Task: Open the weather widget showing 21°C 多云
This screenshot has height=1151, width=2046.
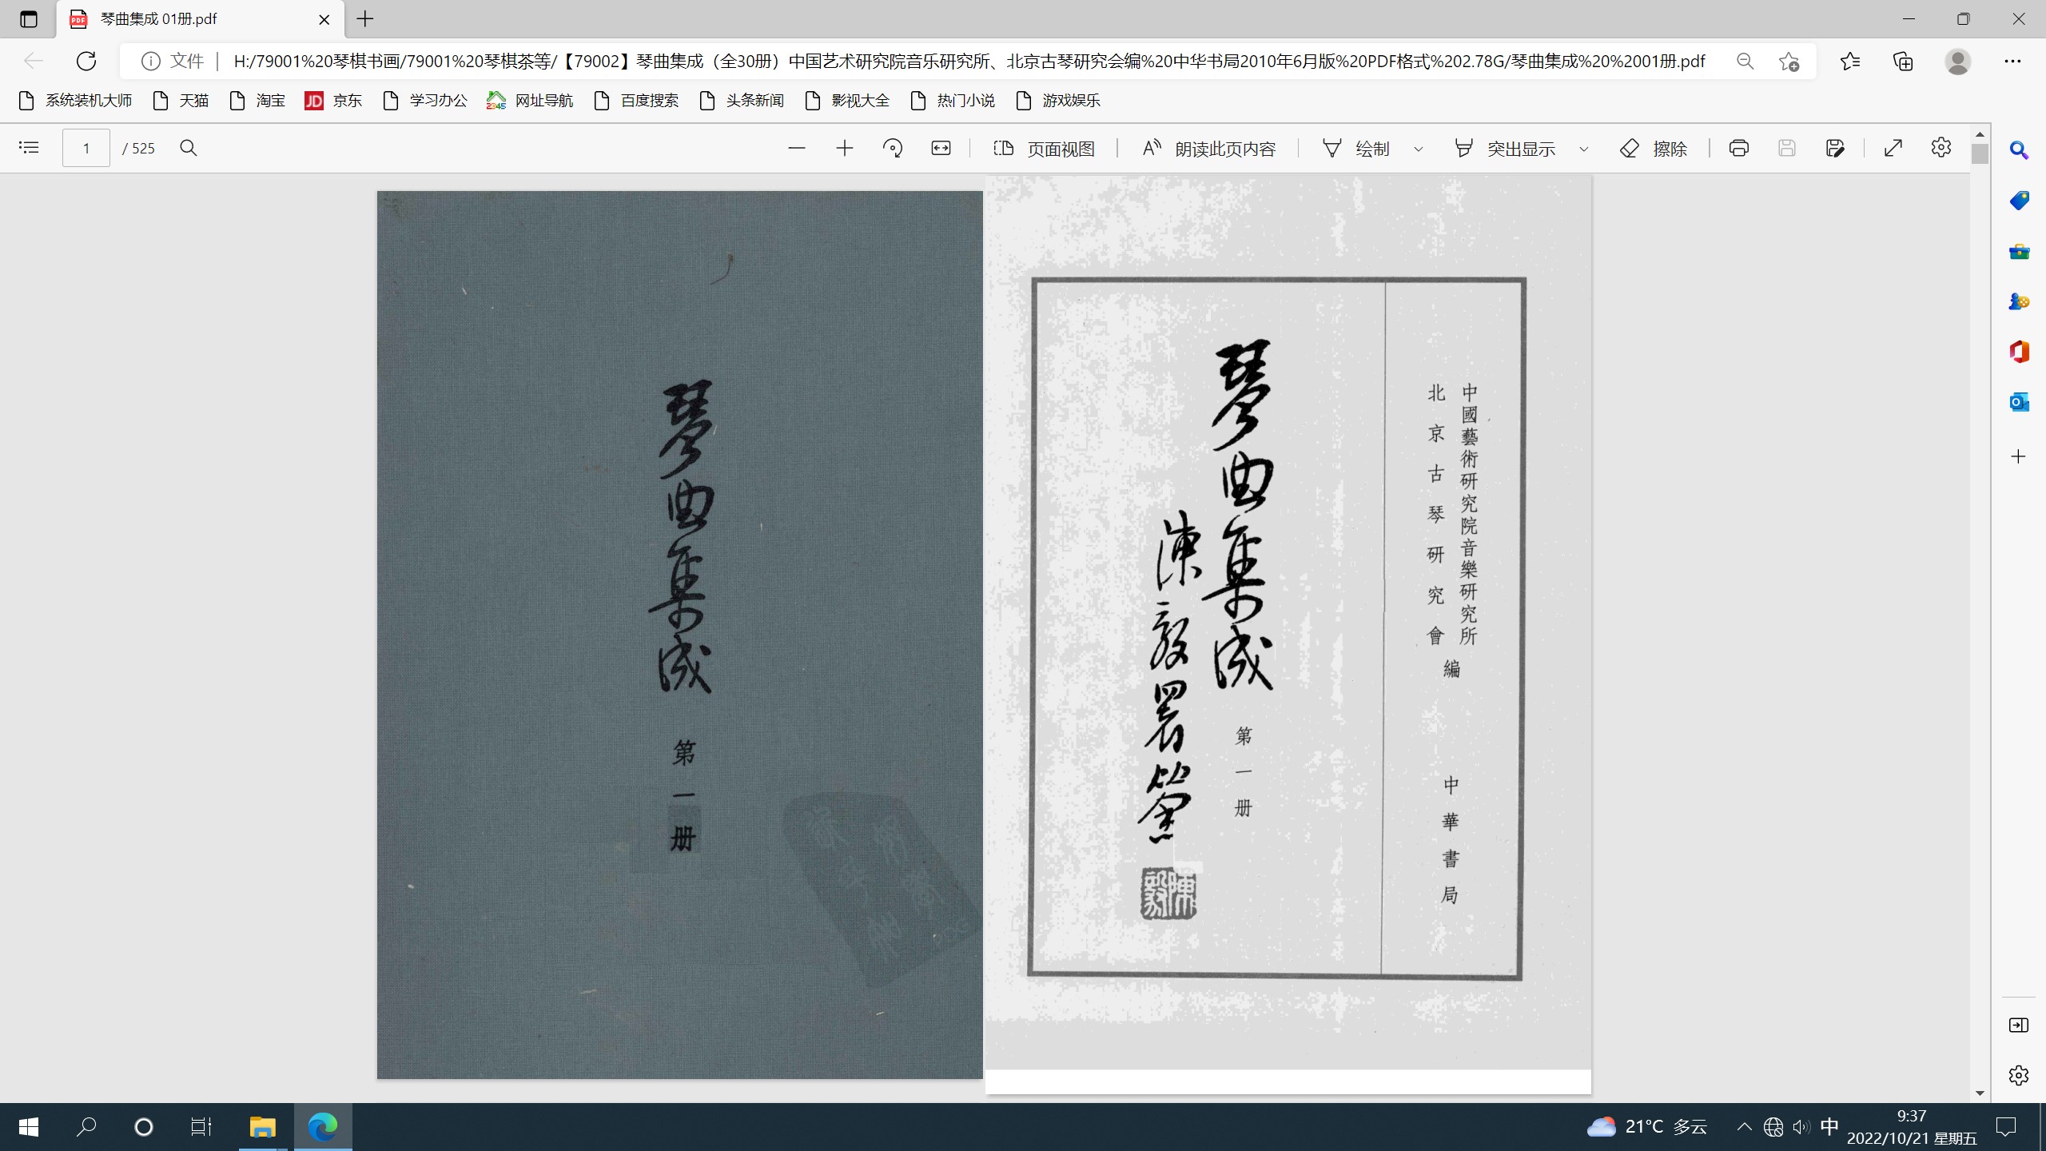Action: 1648,1127
